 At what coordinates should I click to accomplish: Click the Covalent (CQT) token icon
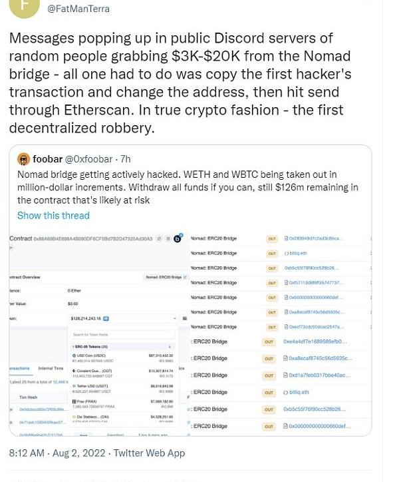click(x=74, y=370)
